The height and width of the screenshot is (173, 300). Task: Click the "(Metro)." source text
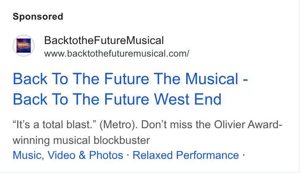click(119, 125)
